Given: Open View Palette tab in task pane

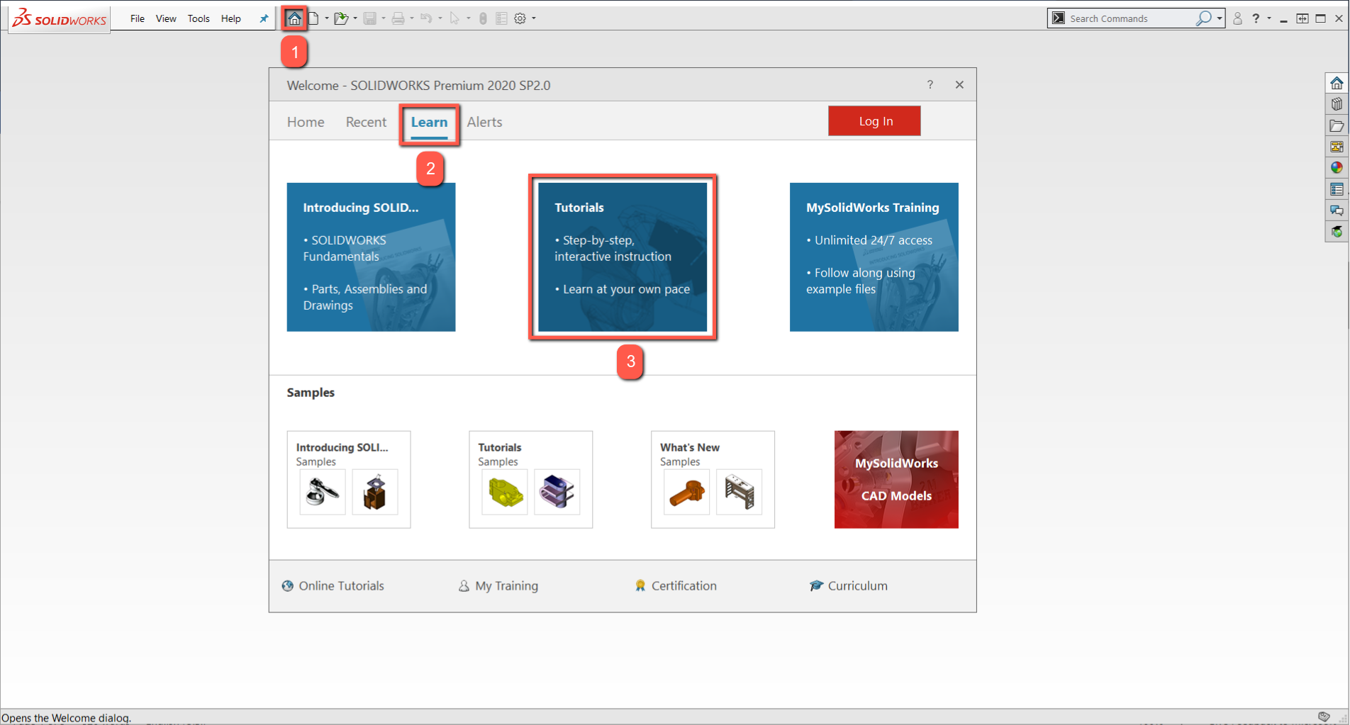Looking at the screenshot, I should [1337, 147].
